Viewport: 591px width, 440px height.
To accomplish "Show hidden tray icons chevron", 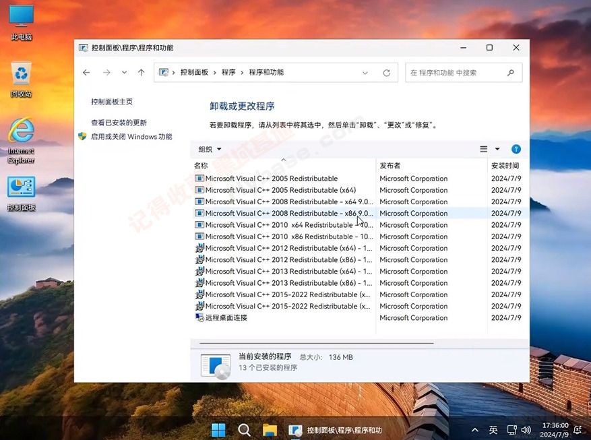I will click(475, 430).
